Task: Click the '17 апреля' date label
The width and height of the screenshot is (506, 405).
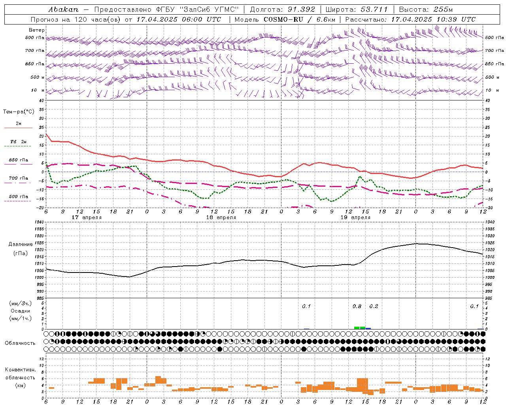Action: 87,218
